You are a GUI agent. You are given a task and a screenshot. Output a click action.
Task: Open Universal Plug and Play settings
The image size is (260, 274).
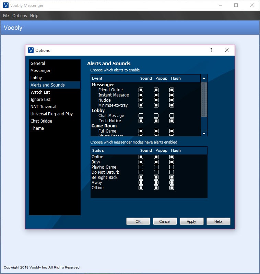click(x=55, y=114)
